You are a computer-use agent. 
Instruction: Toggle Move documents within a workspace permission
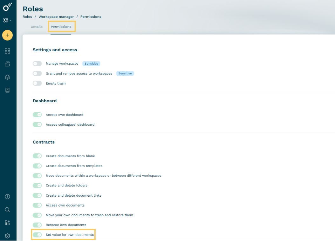pos(37,175)
